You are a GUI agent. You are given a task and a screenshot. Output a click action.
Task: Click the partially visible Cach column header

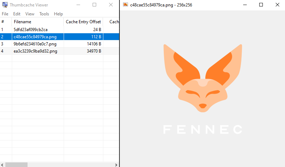tap(111, 22)
